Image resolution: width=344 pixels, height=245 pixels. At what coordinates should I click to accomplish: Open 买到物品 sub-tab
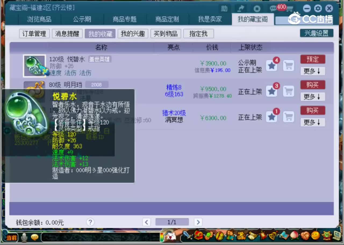pyautogui.click(x=166, y=34)
